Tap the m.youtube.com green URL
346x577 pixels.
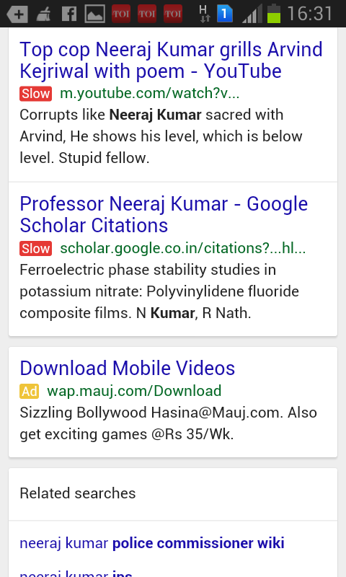[x=150, y=93]
